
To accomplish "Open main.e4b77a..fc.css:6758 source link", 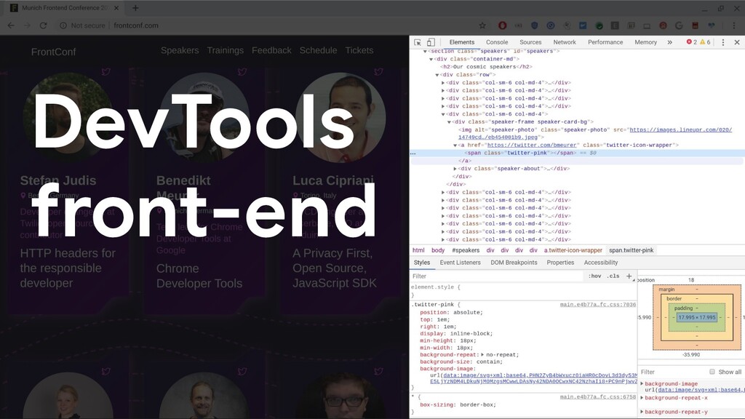I will [598, 396].
